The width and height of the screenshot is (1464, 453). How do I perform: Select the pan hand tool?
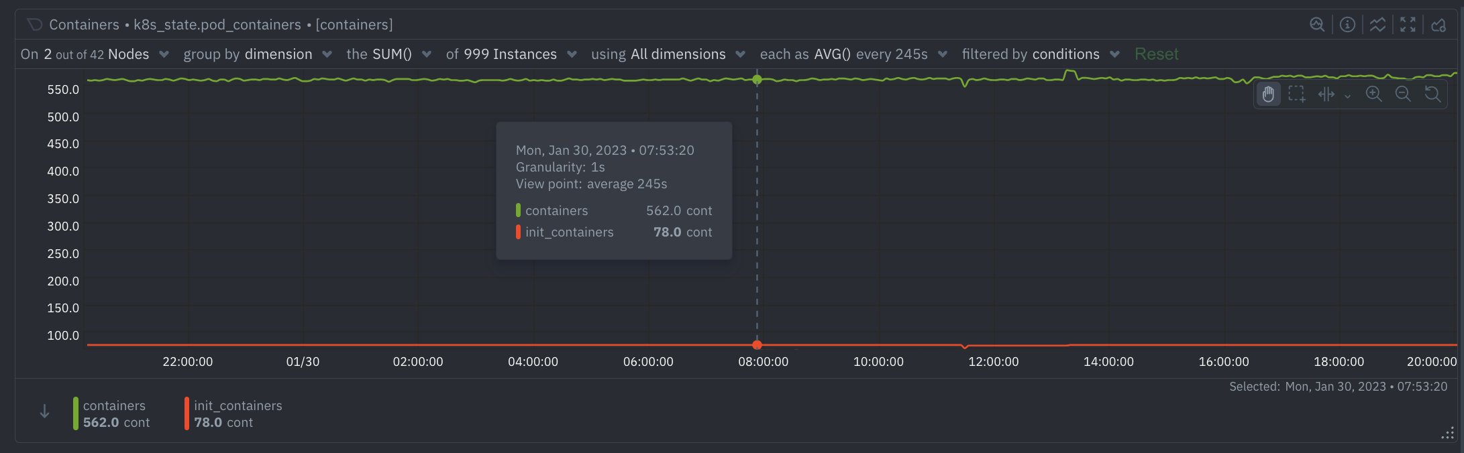pyautogui.click(x=1268, y=94)
